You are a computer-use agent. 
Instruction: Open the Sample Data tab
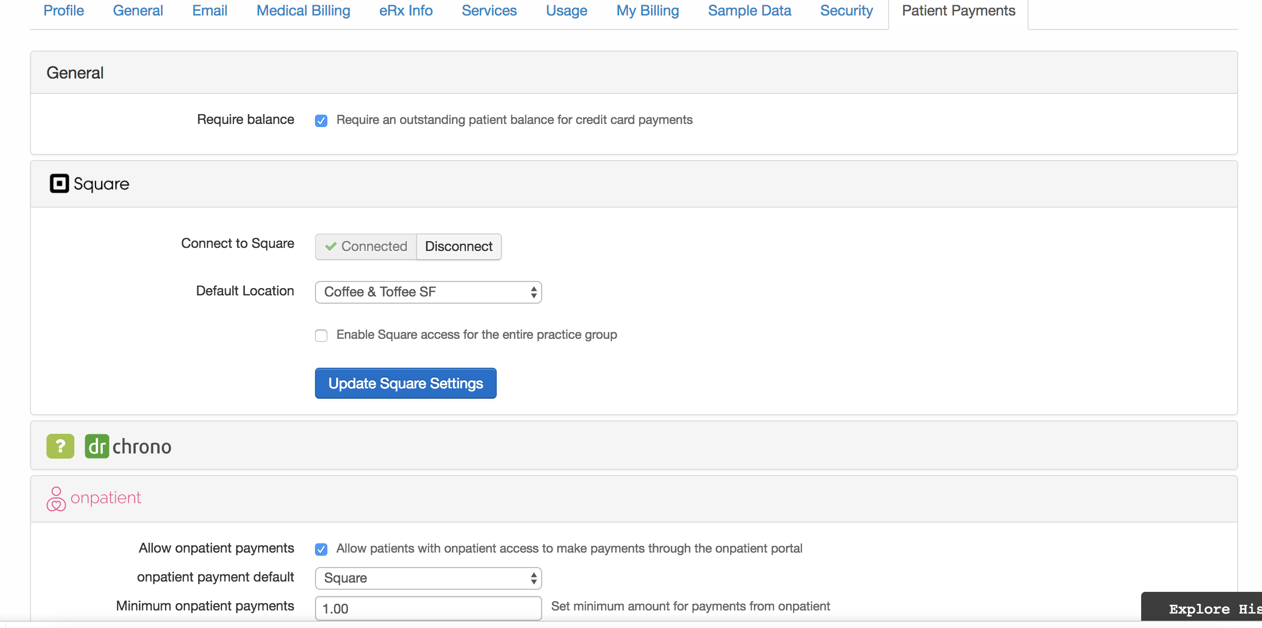coord(749,10)
